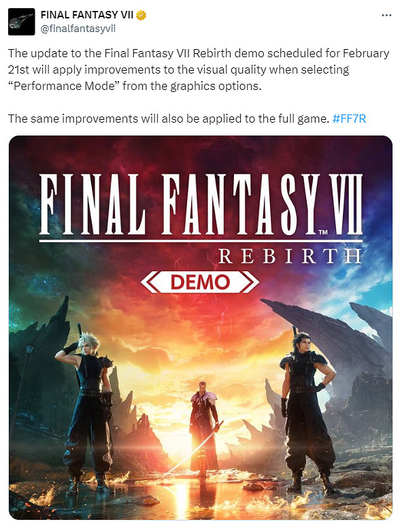Click the sentence about the full game
Viewport: 402px width, 528px height.
[169, 119]
